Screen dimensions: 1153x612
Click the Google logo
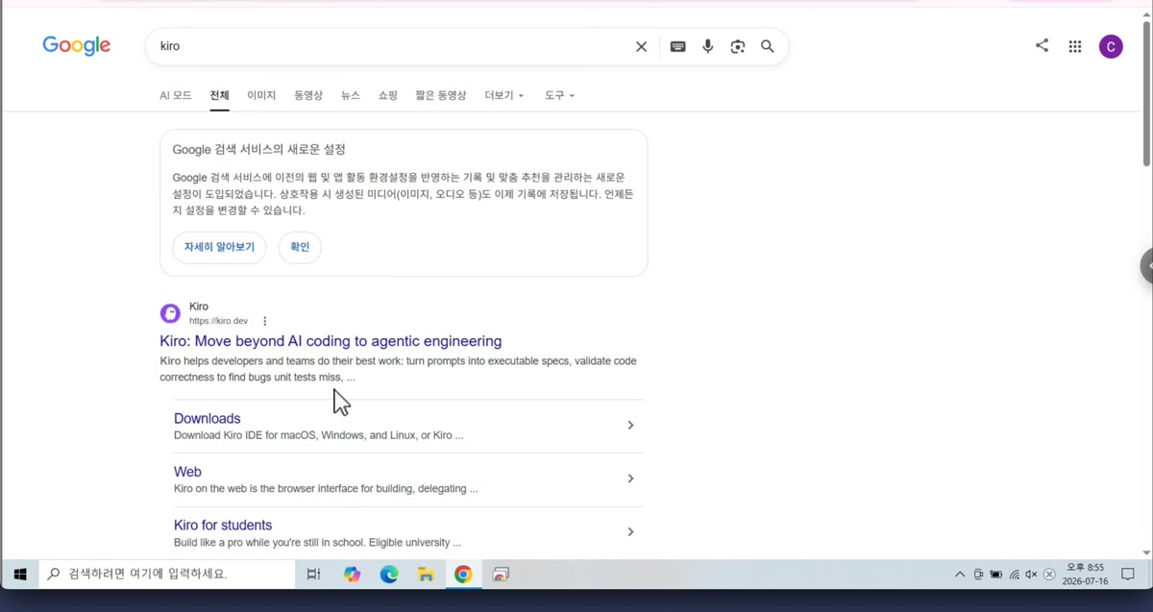tap(77, 45)
